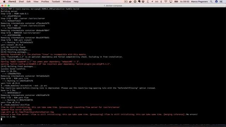The height and width of the screenshot is (127, 226).
Task: Click the babel-loader unmet peer dependency warning
Action: pos(40,62)
